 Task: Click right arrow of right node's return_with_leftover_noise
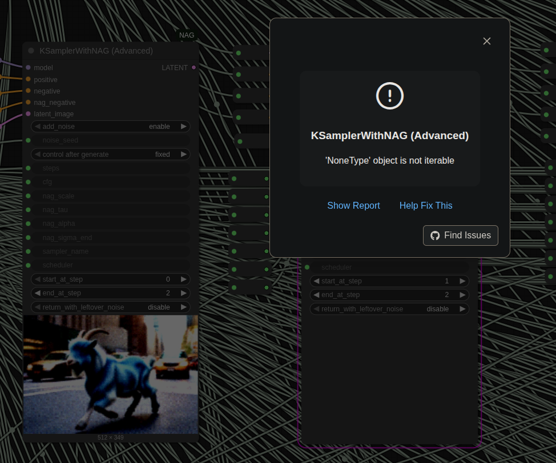pos(462,309)
